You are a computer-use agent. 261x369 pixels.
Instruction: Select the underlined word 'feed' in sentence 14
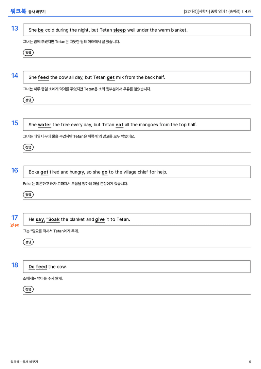43,77
